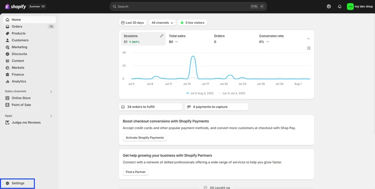Image resolution: width=375 pixels, height=189 pixels.
Task: Click the Jul 5–Aug 3, 2025 legend
Action: click(x=200, y=93)
